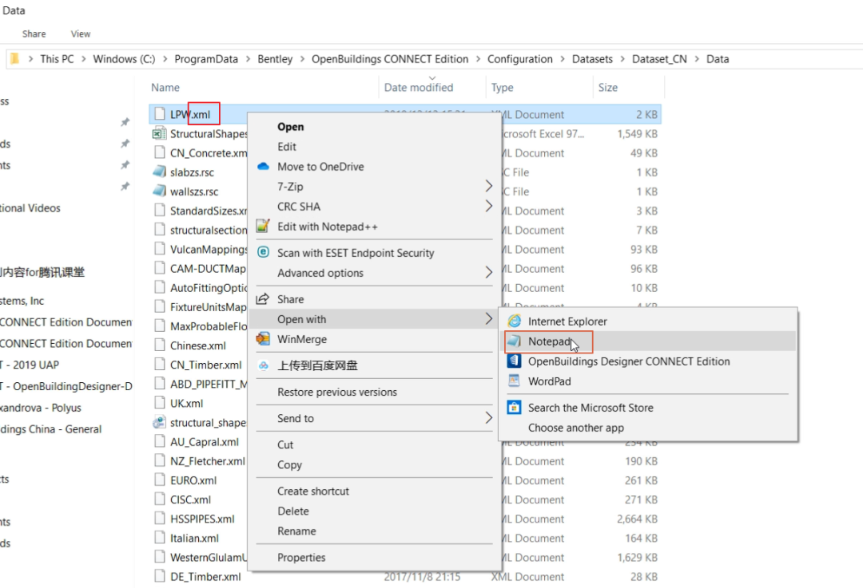Click the WordPad icon in the submenu
Image resolution: width=863 pixels, height=588 pixels.
(514, 381)
